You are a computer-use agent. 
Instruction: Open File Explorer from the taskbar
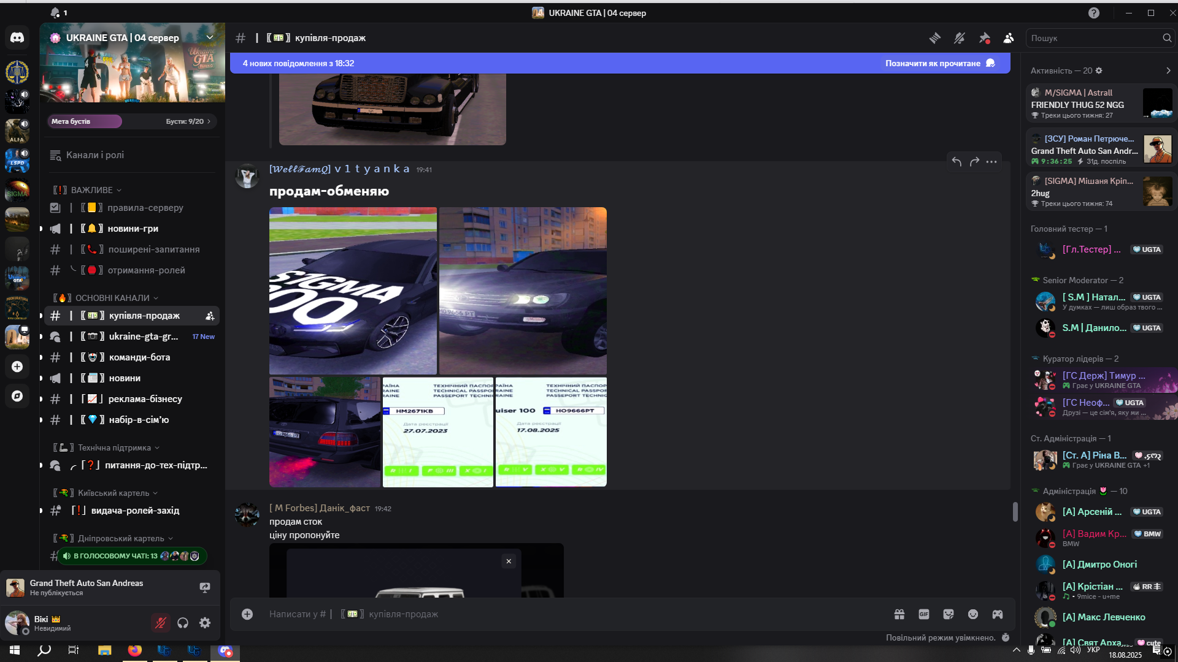[104, 650]
